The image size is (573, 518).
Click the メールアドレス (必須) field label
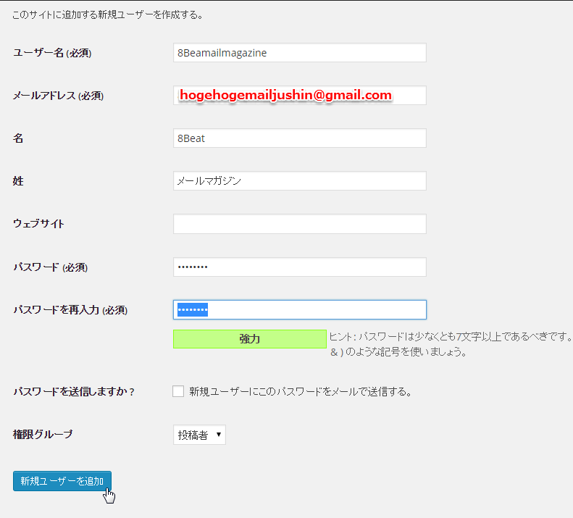coord(58,96)
